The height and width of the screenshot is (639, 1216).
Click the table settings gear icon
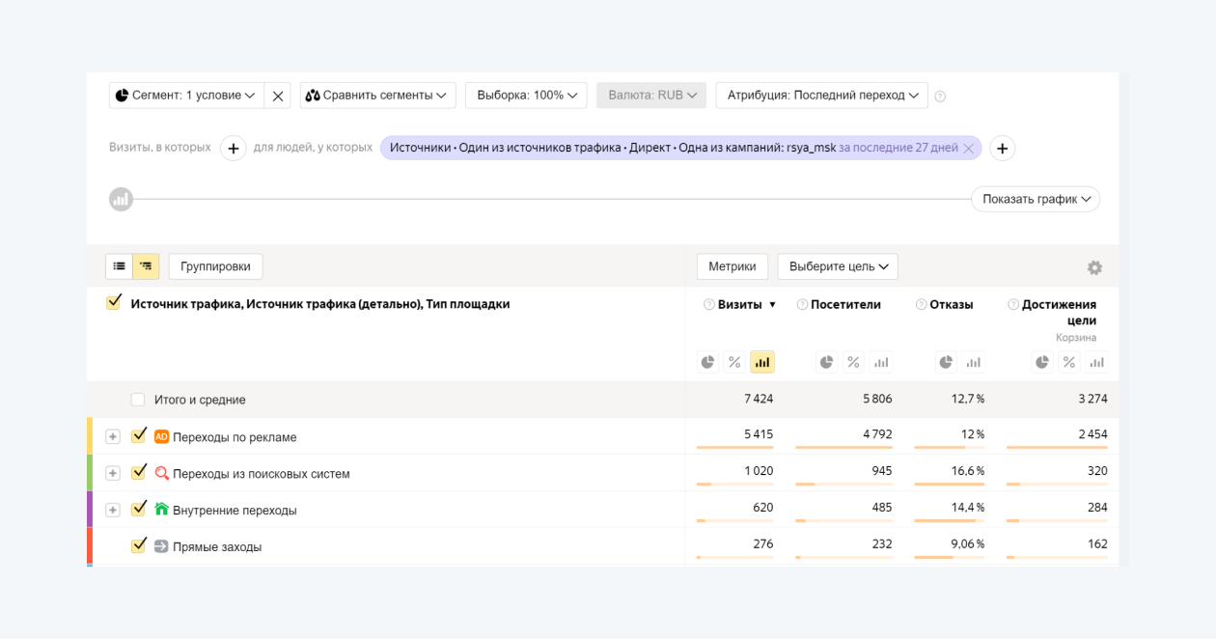click(1094, 267)
